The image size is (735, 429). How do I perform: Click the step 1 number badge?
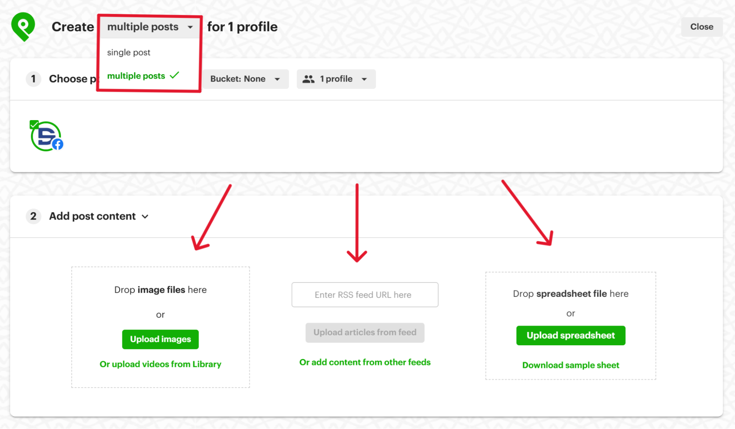pyautogui.click(x=33, y=79)
